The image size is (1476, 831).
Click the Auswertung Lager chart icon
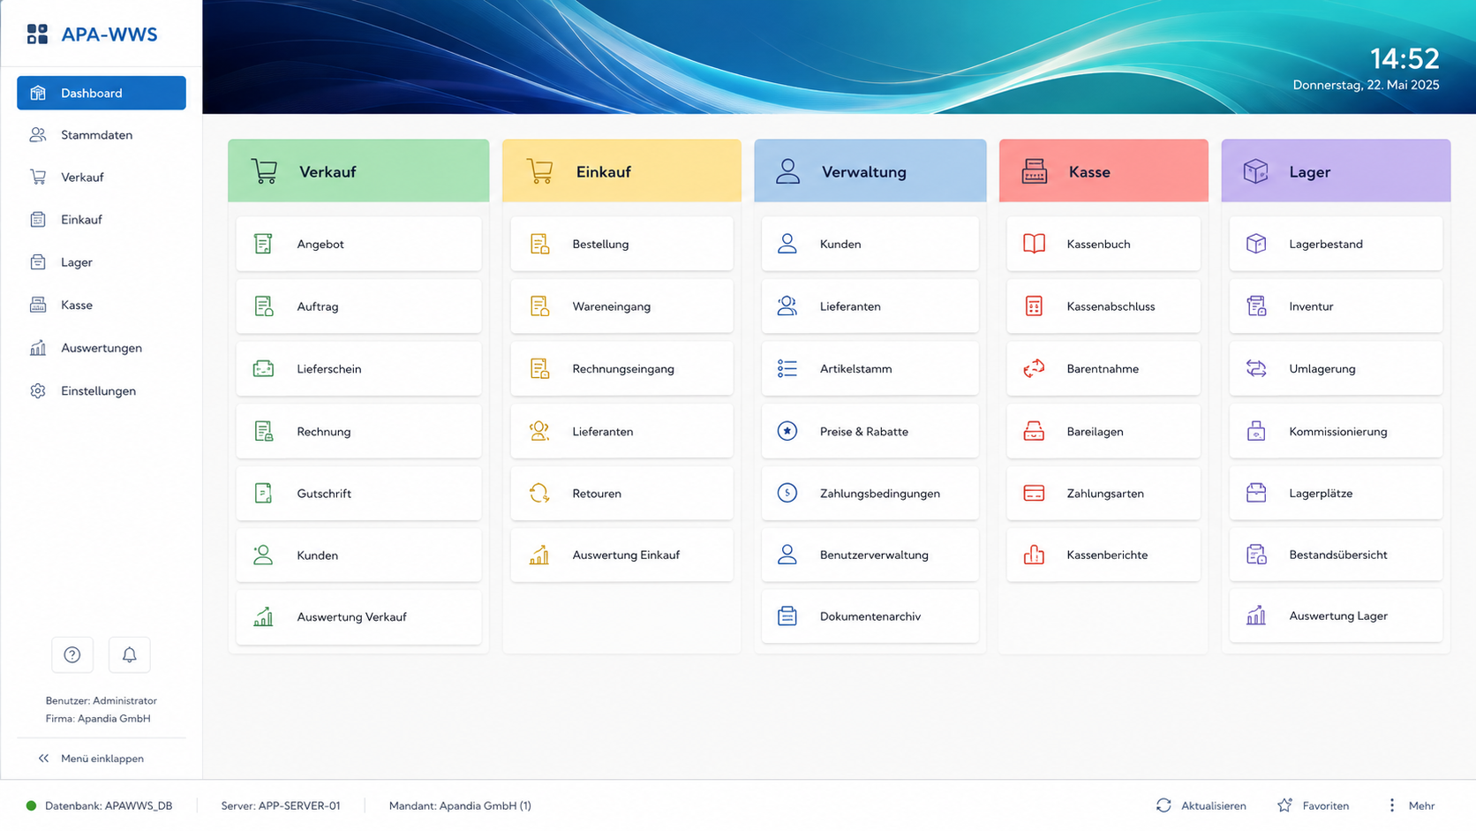point(1256,616)
